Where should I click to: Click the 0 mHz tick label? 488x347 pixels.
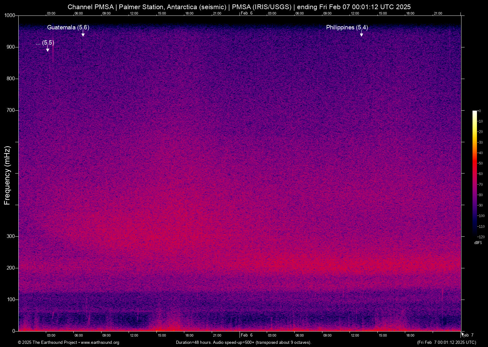13,331
